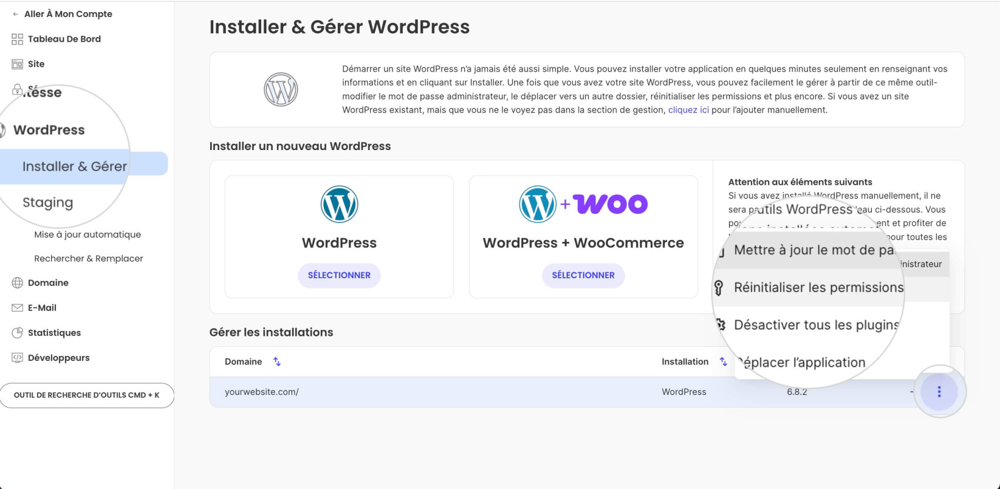Expand the Développeurs sidebar section

click(58, 358)
